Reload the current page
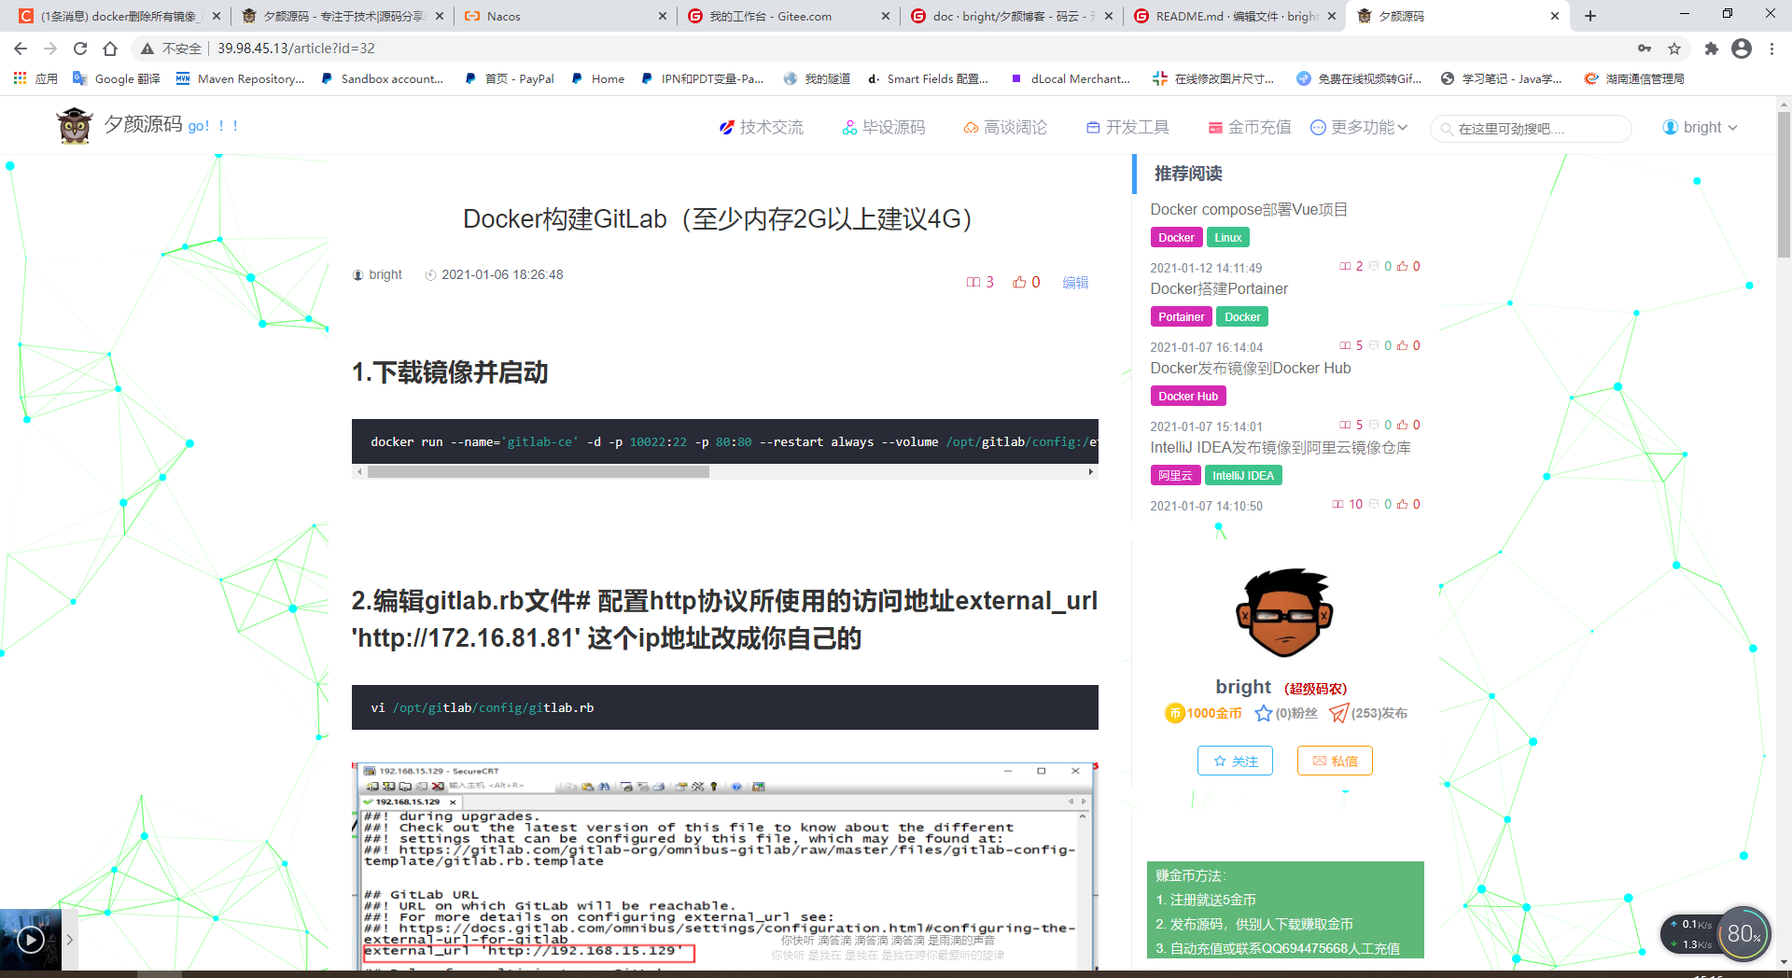This screenshot has height=978, width=1792. tap(80, 49)
